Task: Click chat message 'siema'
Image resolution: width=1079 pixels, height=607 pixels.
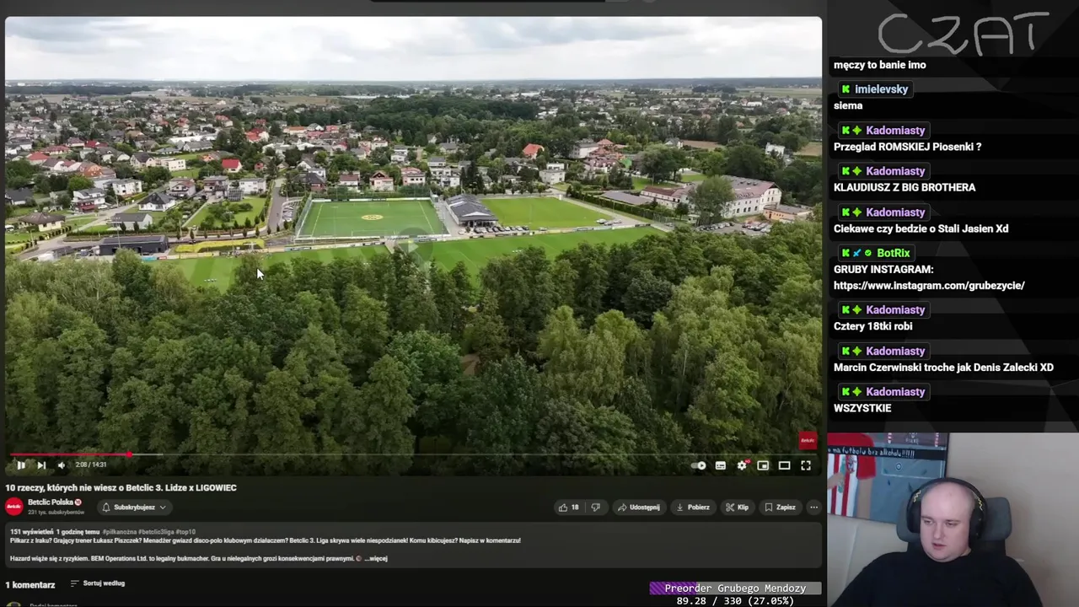Action: tap(848, 105)
